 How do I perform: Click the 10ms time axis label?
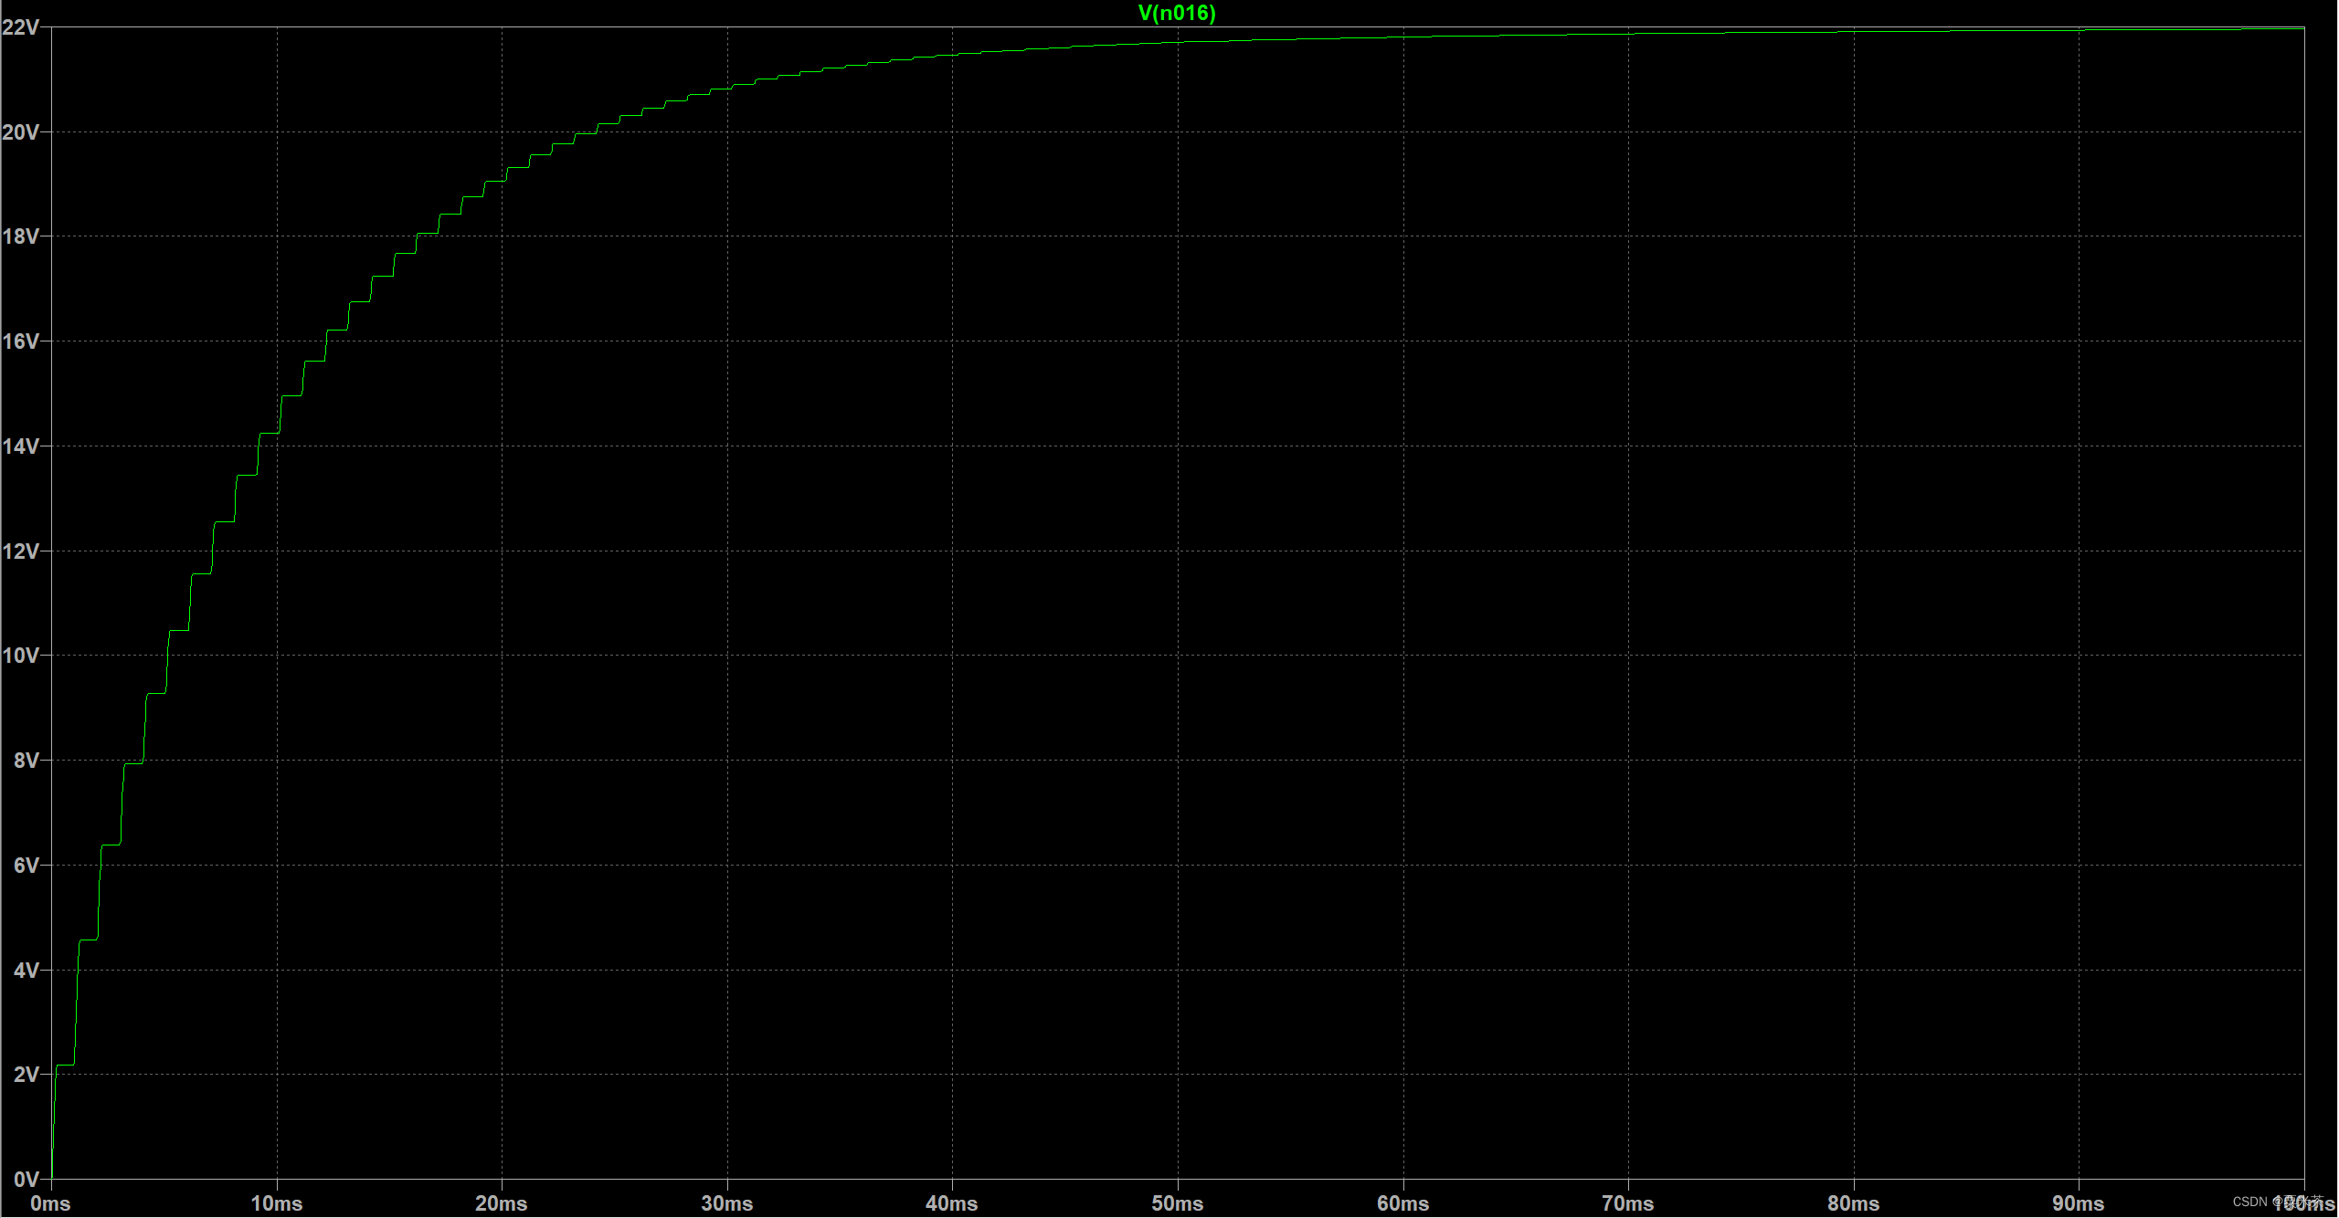pos(277,1203)
